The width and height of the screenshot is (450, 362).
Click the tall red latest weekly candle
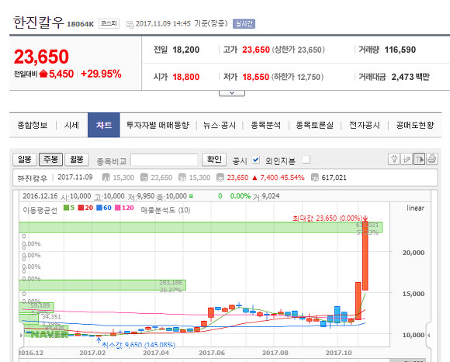pos(365,256)
